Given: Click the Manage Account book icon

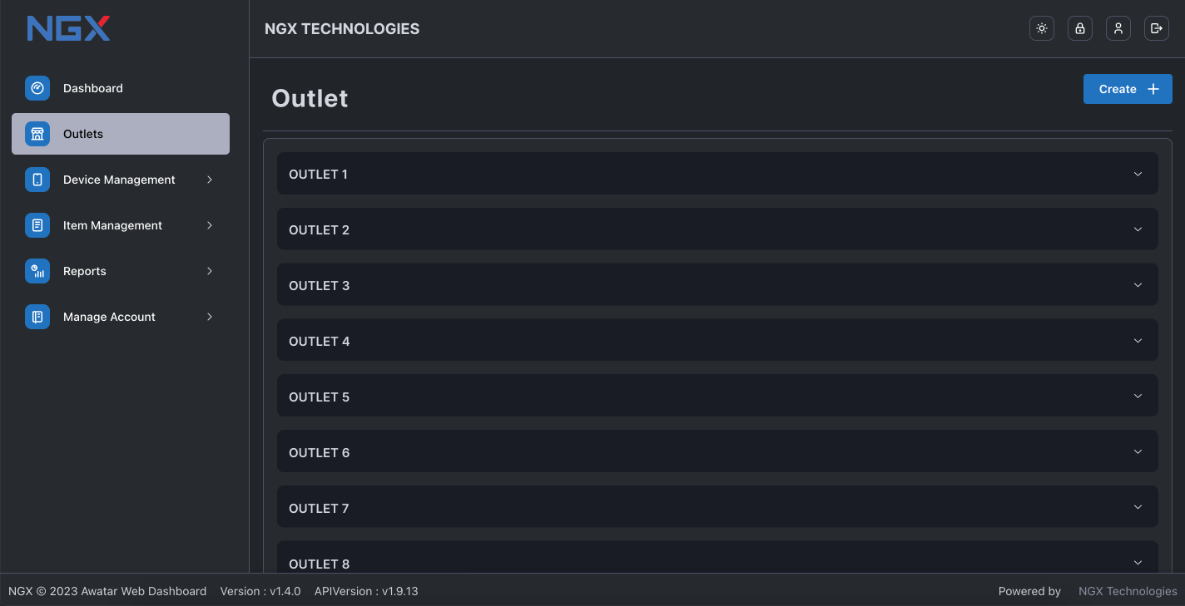Looking at the screenshot, I should pos(37,317).
